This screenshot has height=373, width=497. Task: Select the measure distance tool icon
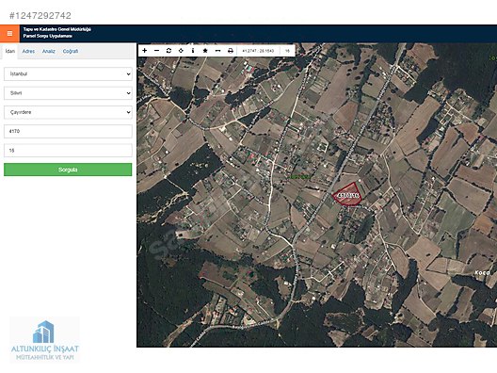pos(217,51)
